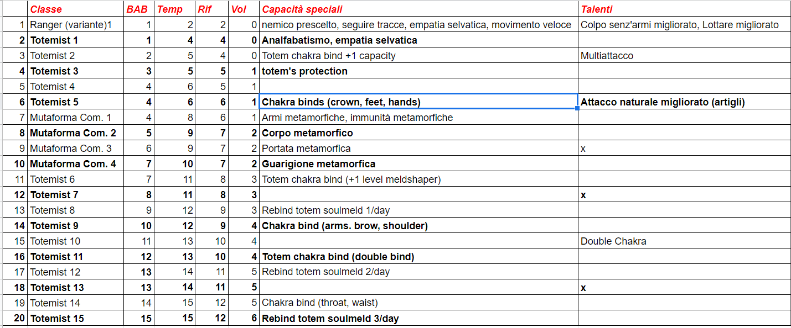
Task: Select the 'BAB' column header
Action: (x=139, y=9)
